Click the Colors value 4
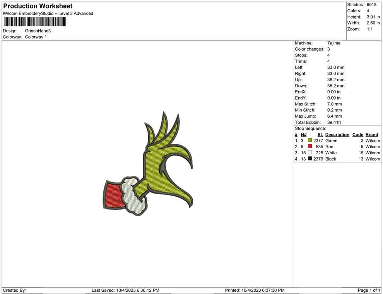The image size is (383, 294). pyautogui.click(x=368, y=11)
